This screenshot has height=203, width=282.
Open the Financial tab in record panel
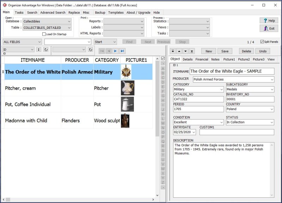[x=202, y=59]
